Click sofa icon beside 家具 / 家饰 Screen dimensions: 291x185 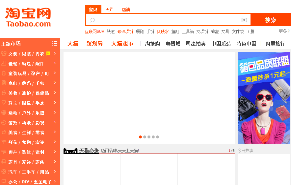pyautogui.click(x=4, y=162)
